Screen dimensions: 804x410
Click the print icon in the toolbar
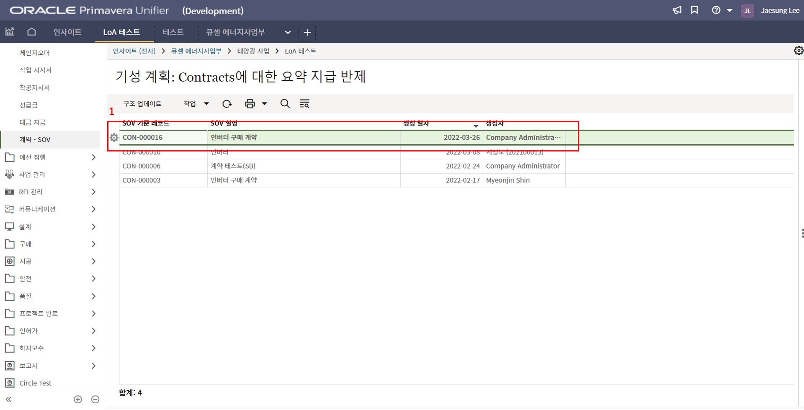click(x=250, y=104)
